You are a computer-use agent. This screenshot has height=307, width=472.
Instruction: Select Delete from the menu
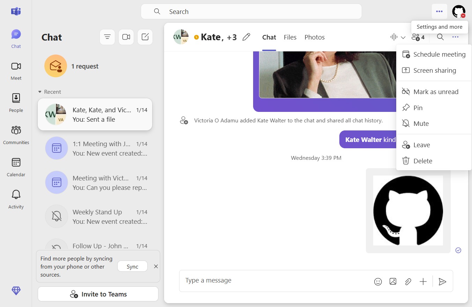(x=434, y=161)
